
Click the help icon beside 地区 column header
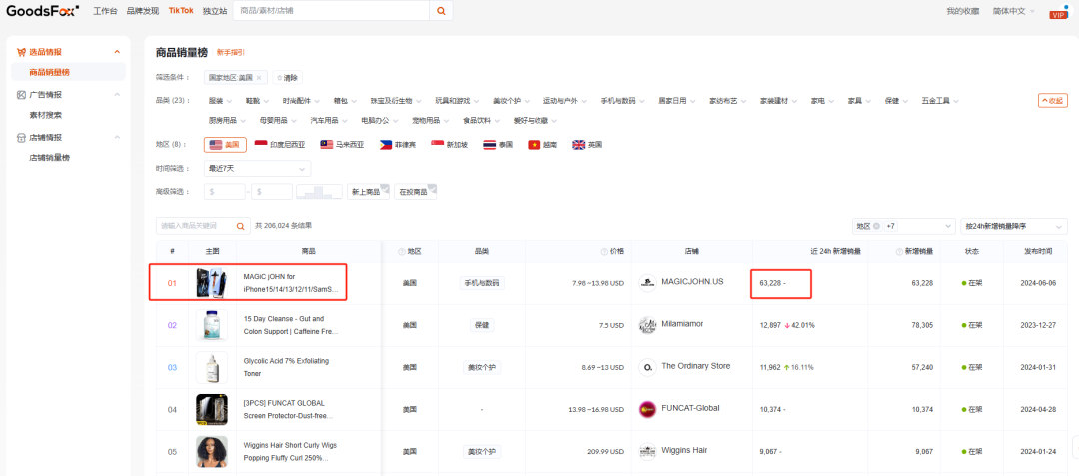[x=402, y=252]
